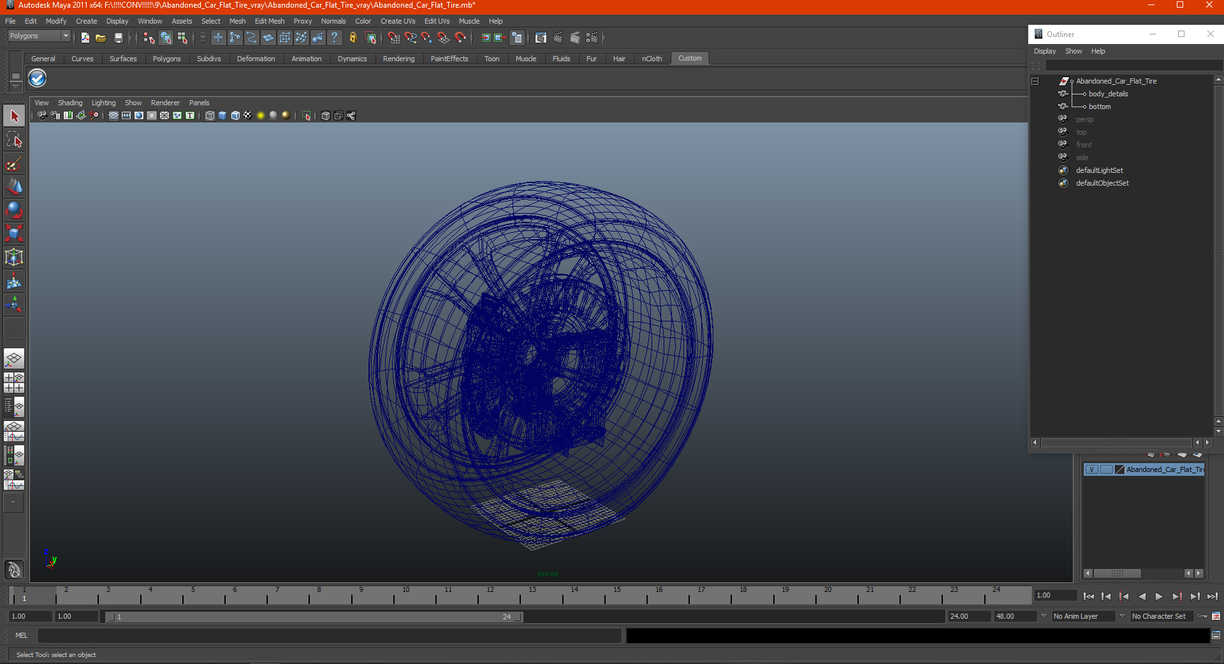Select bottom node in the Outliner

pyautogui.click(x=1099, y=107)
